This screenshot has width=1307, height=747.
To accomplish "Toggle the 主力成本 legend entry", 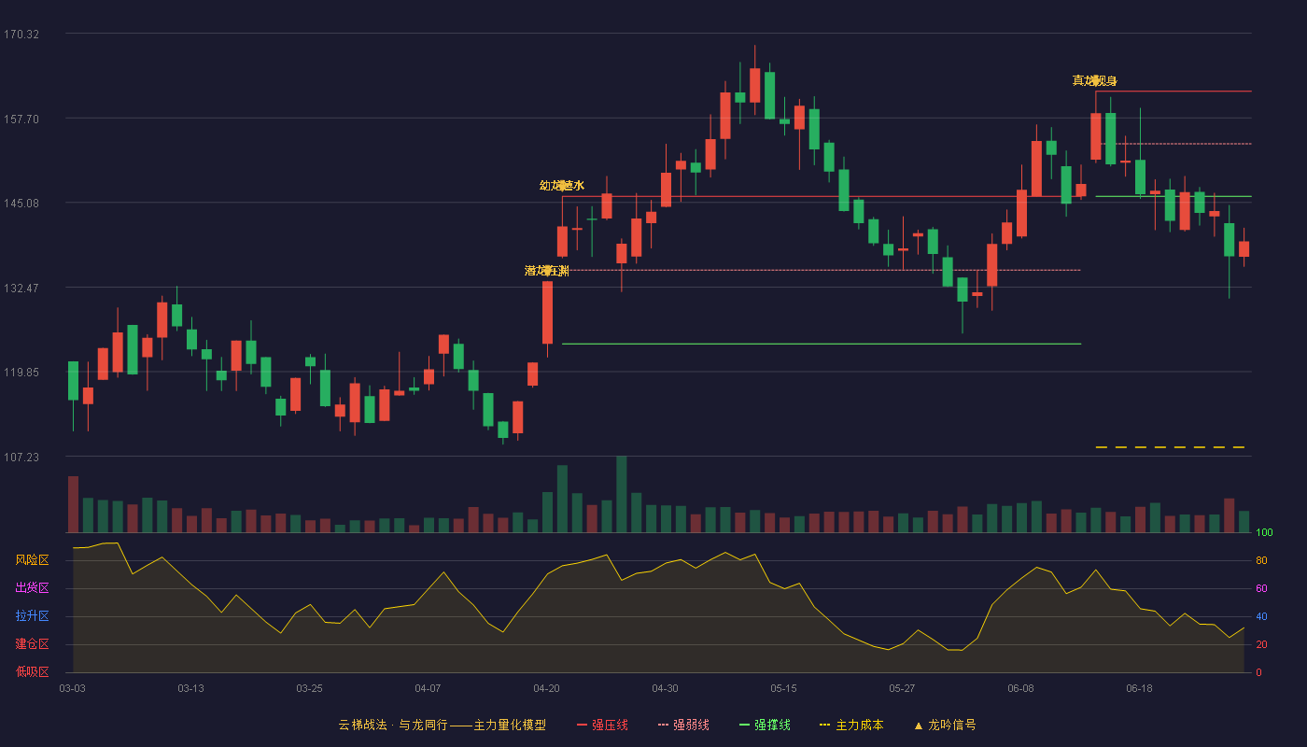I will pos(851,725).
